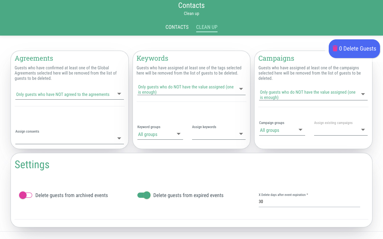Click the 0 Delete Guests button
This screenshot has height=239, width=383.
(354, 49)
